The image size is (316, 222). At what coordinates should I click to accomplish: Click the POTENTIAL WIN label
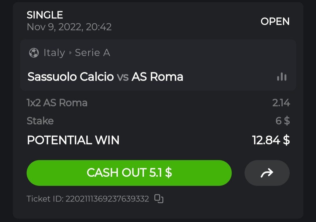73,140
